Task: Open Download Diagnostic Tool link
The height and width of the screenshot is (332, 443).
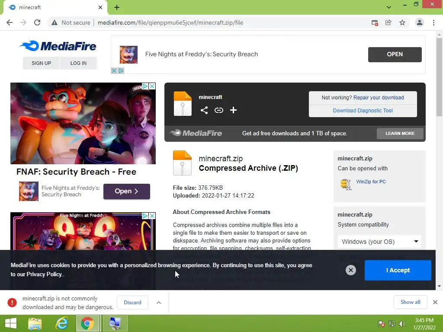Action: 363,110
